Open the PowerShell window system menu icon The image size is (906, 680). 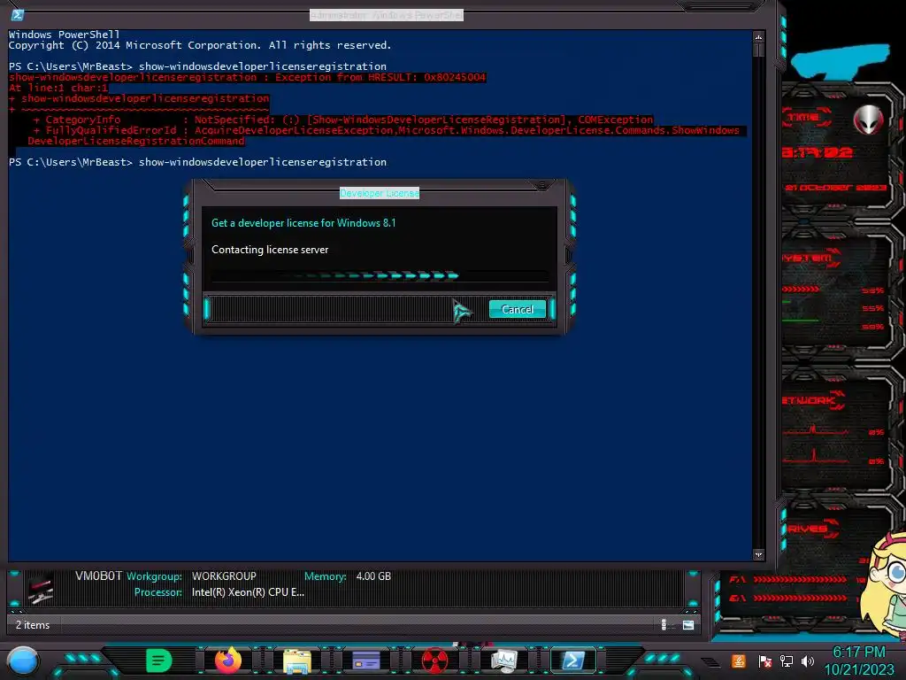pos(18,15)
